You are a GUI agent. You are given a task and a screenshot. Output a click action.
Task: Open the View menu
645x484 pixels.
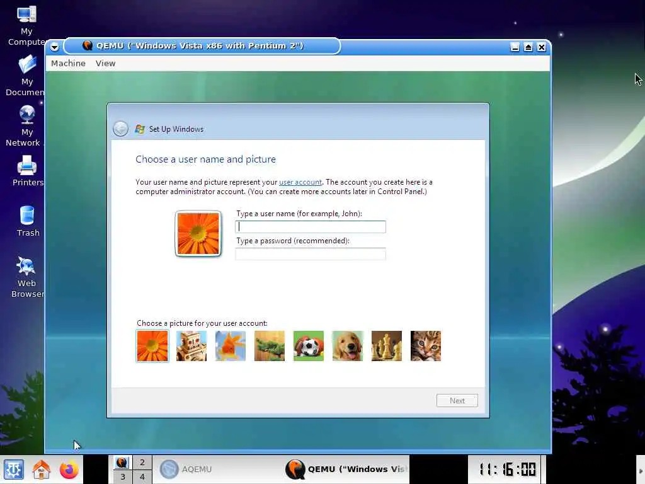pos(106,64)
